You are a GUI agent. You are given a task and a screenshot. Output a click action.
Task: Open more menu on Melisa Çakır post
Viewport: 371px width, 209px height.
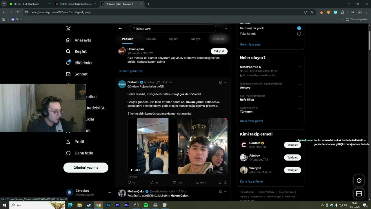(x=226, y=192)
